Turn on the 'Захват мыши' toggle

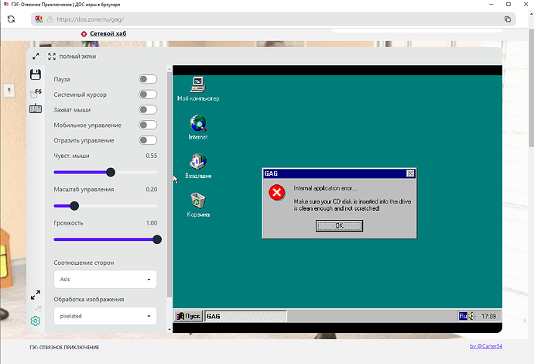pos(147,110)
